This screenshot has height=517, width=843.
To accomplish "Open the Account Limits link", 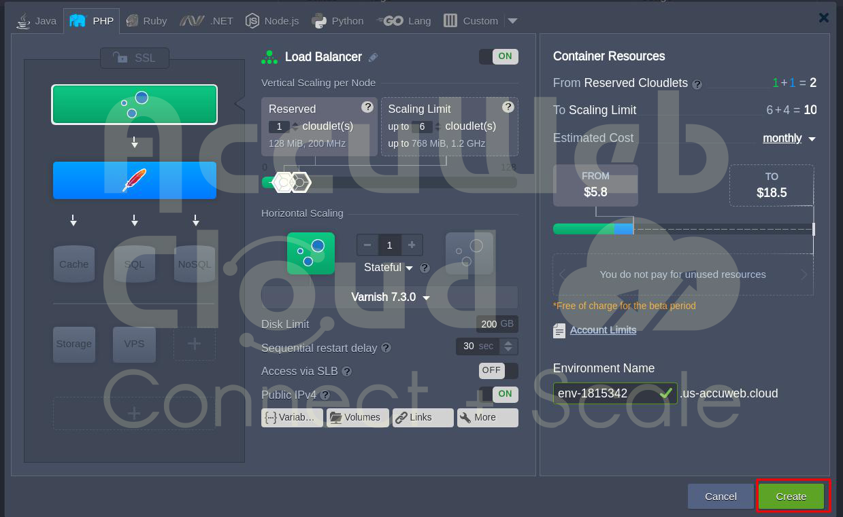I will click(x=603, y=330).
